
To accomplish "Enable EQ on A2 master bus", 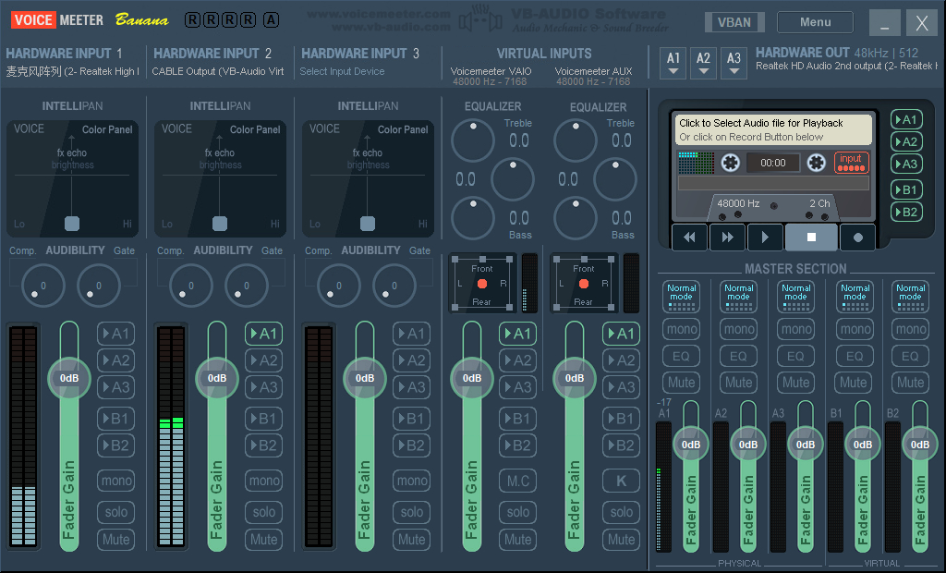I will [738, 356].
